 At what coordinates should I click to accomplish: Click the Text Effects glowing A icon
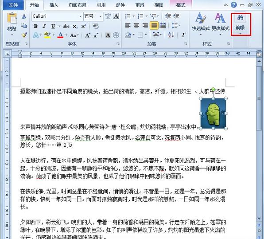[36, 35]
